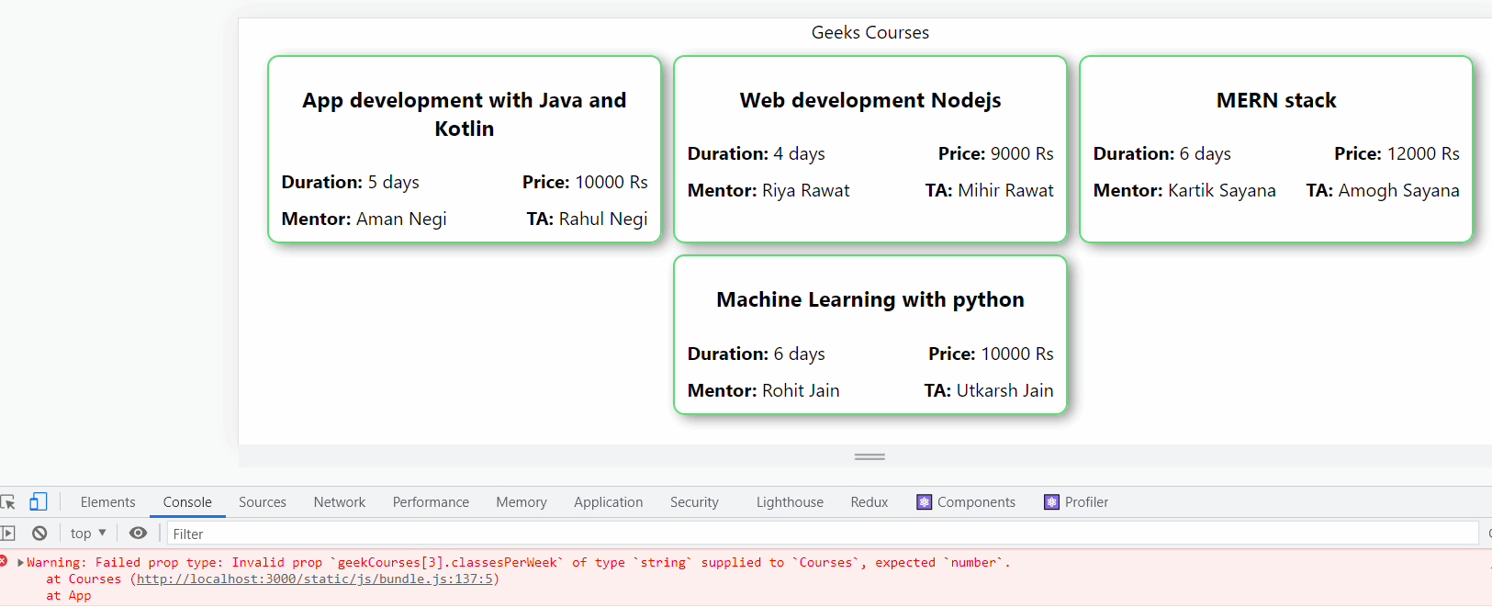Expand the Failed prop type warning
Viewport: 1492px width, 607px height.
[x=20, y=563]
